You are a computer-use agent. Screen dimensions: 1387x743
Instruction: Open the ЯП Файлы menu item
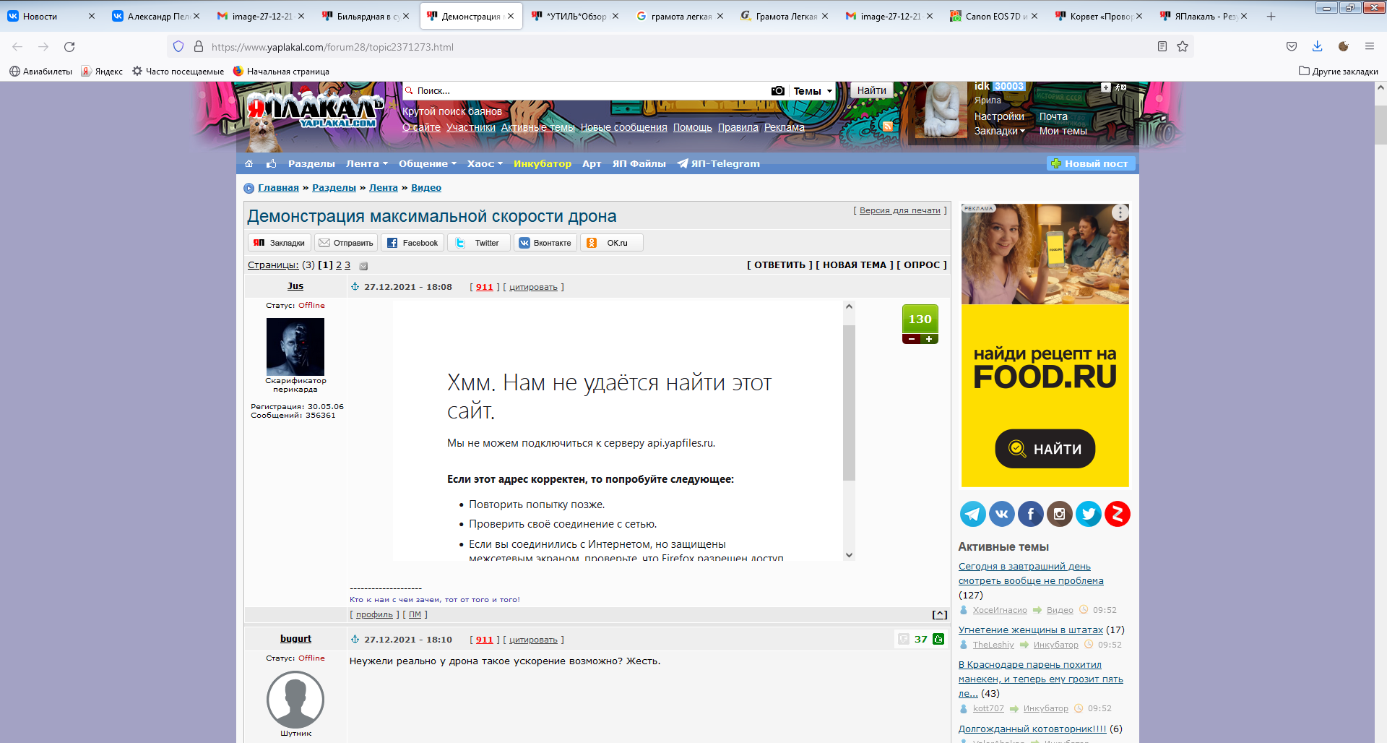click(x=639, y=164)
